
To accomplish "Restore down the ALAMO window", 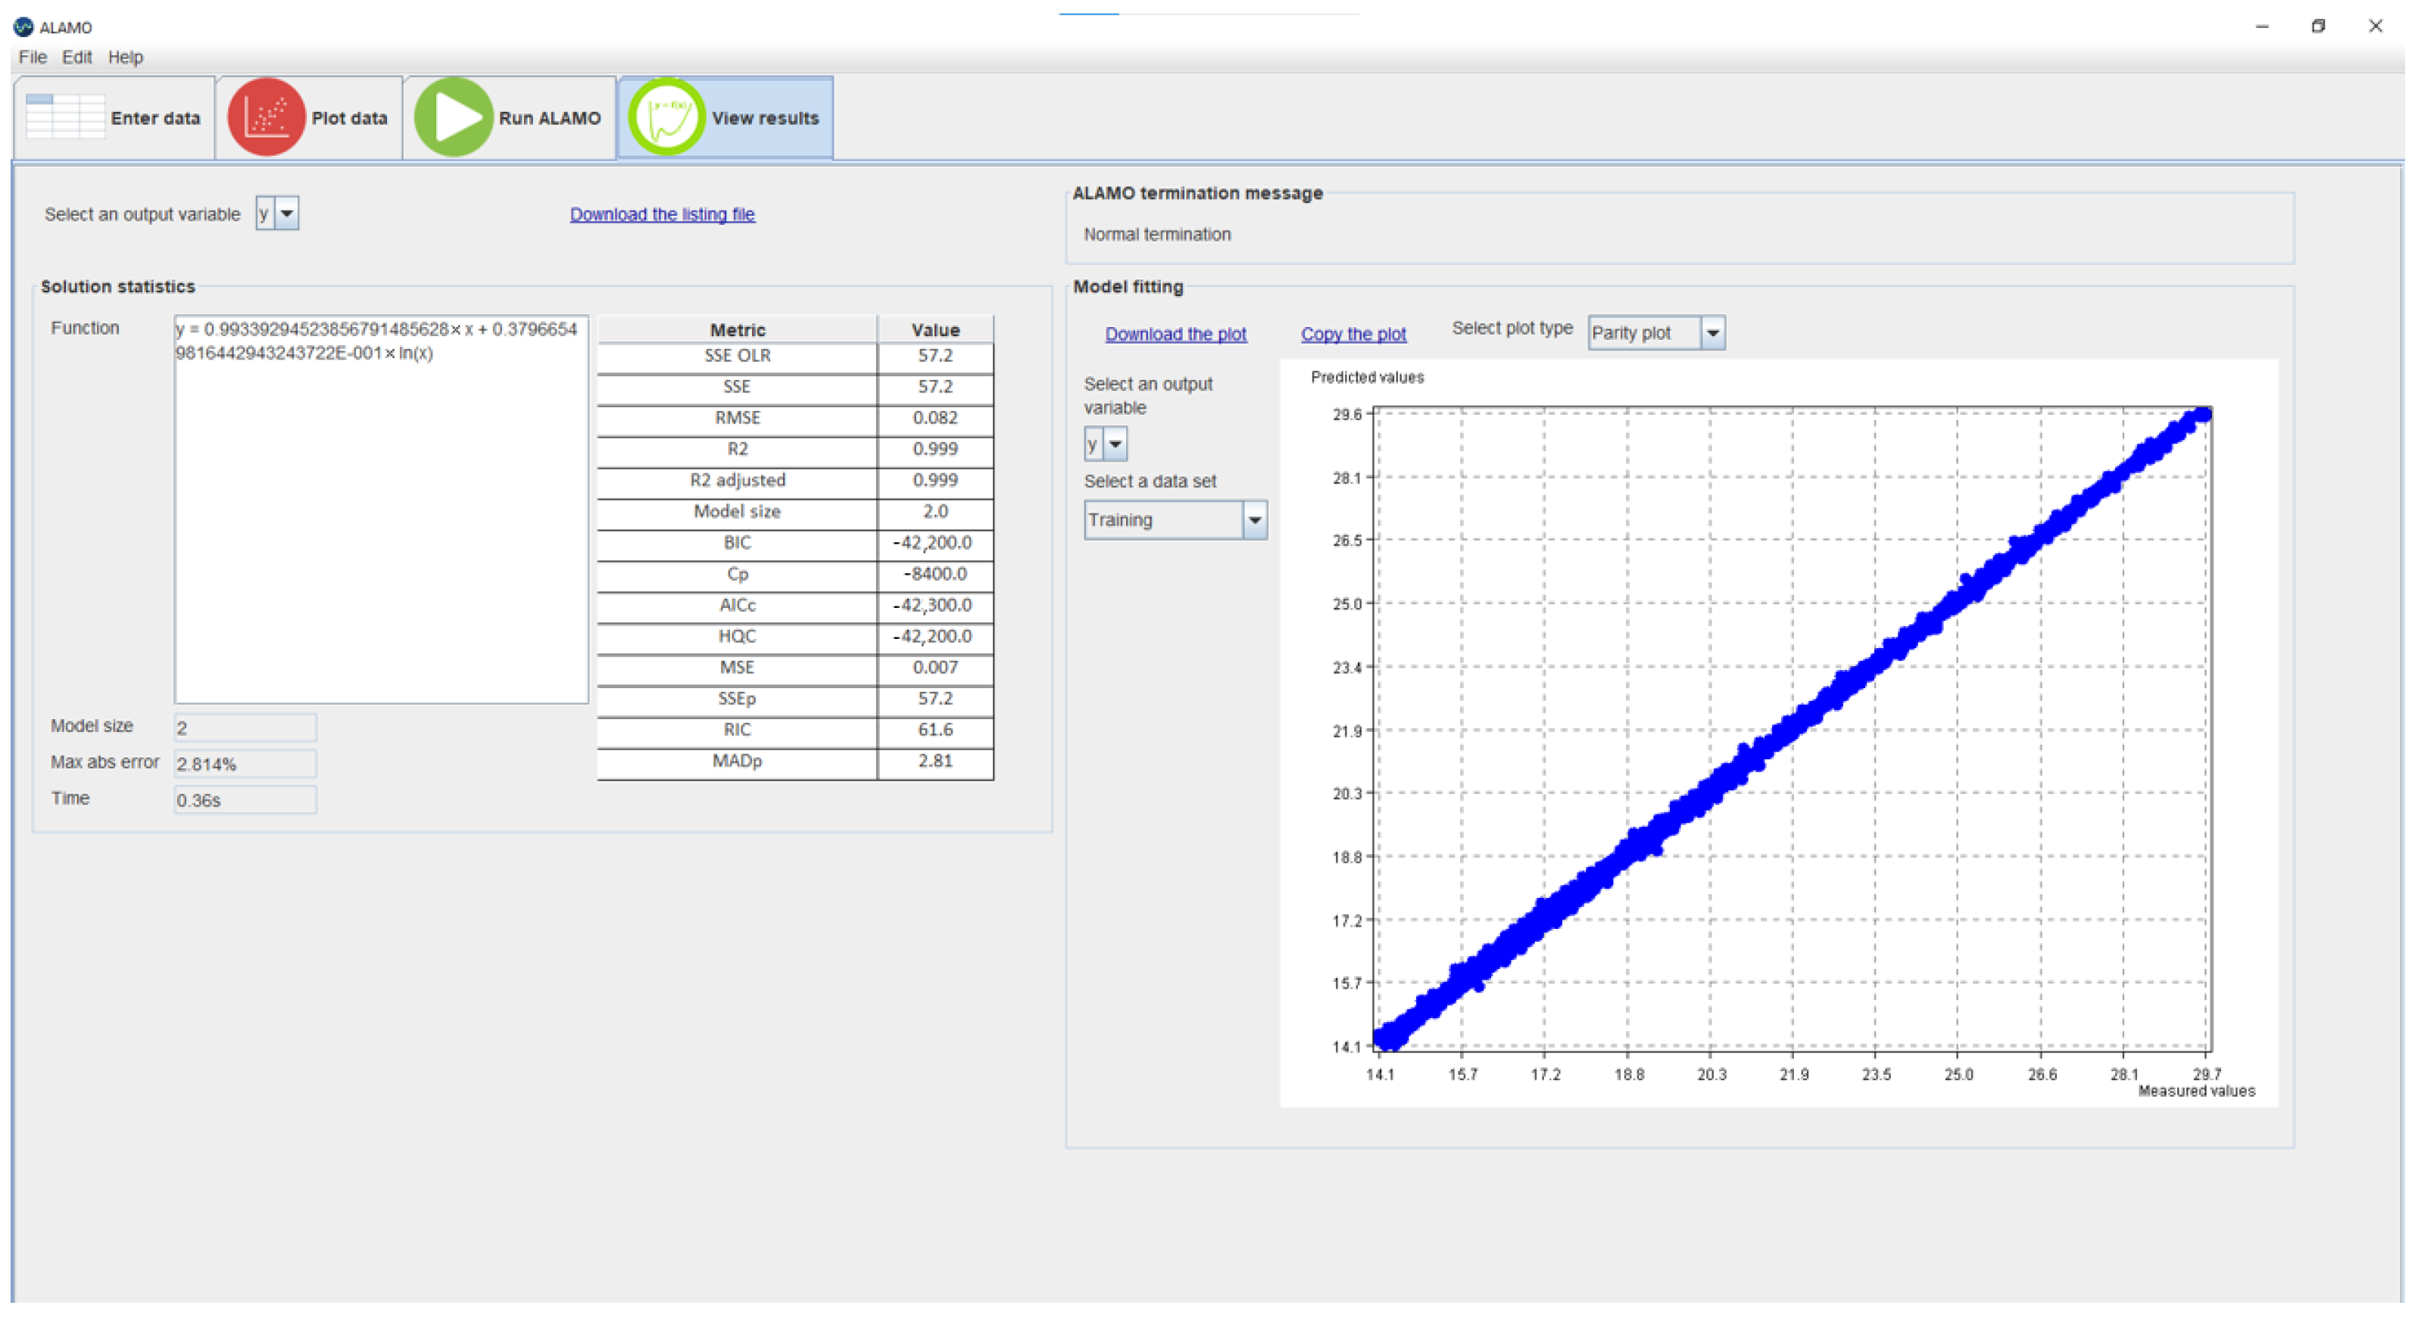I will (x=2317, y=26).
